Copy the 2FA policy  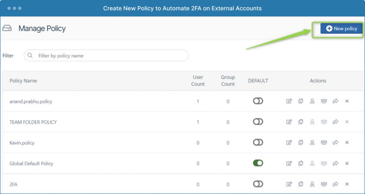point(300,184)
